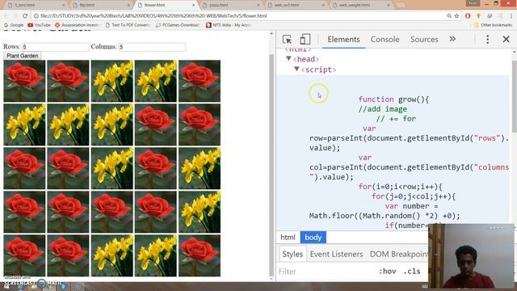Click the yellow flower at start of second row
This screenshot has height=291, width=517.
coord(24,124)
